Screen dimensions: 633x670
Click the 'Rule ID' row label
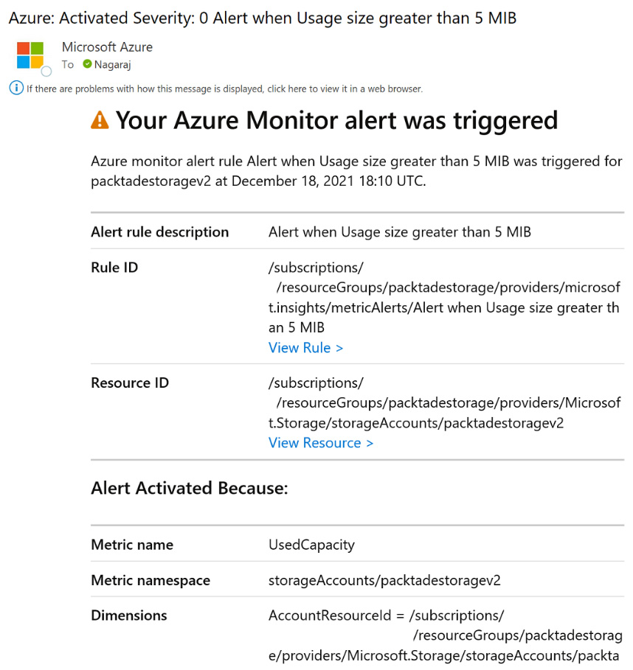click(x=114, y=268)
